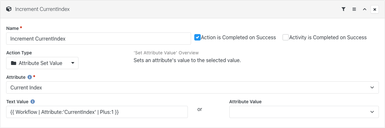The image size is (385, 128).
Task: Click the info icon next to the Attribute label
Action: 30,77
